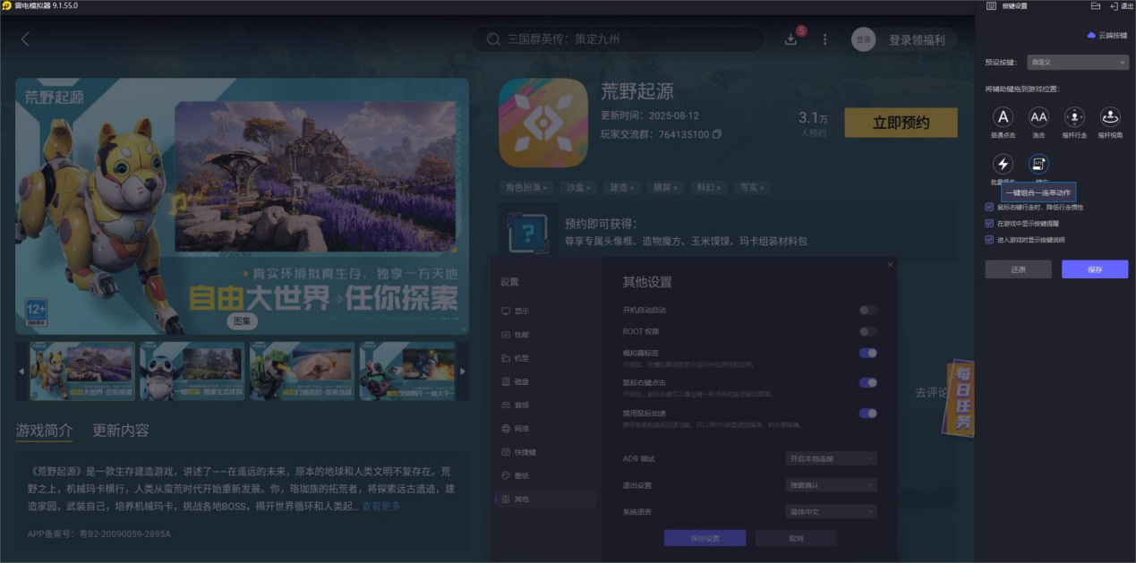Select the joystick walk (摇杆行走) icon
1136x563 pixels.
1072,117
